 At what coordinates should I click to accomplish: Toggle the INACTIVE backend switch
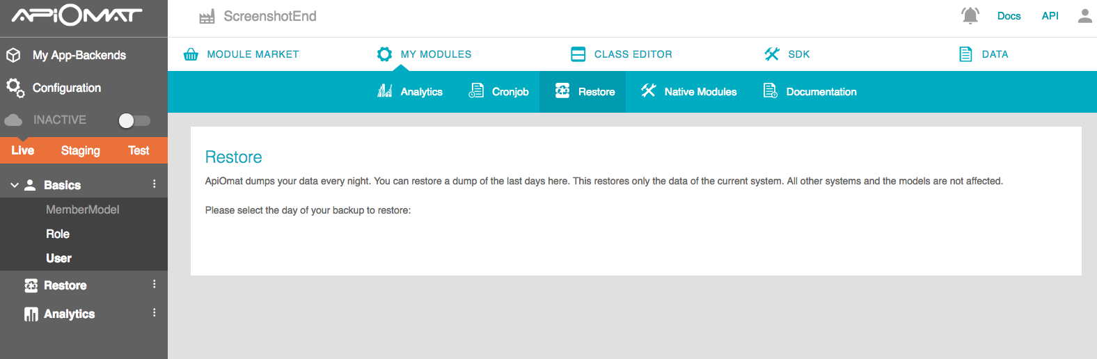(x=134, y=120)
